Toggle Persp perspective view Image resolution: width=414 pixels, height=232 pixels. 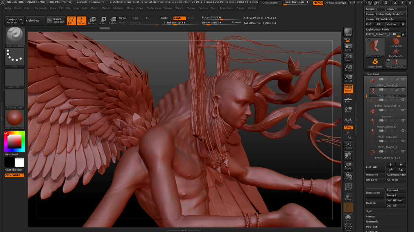348,89
